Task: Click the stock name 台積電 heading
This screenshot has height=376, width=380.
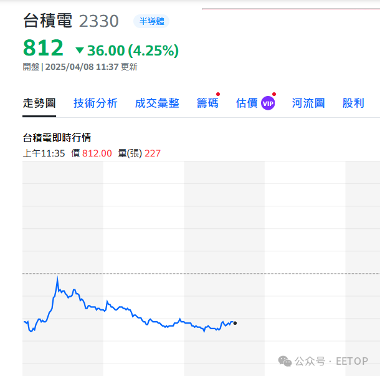Action: pos(47,21)
